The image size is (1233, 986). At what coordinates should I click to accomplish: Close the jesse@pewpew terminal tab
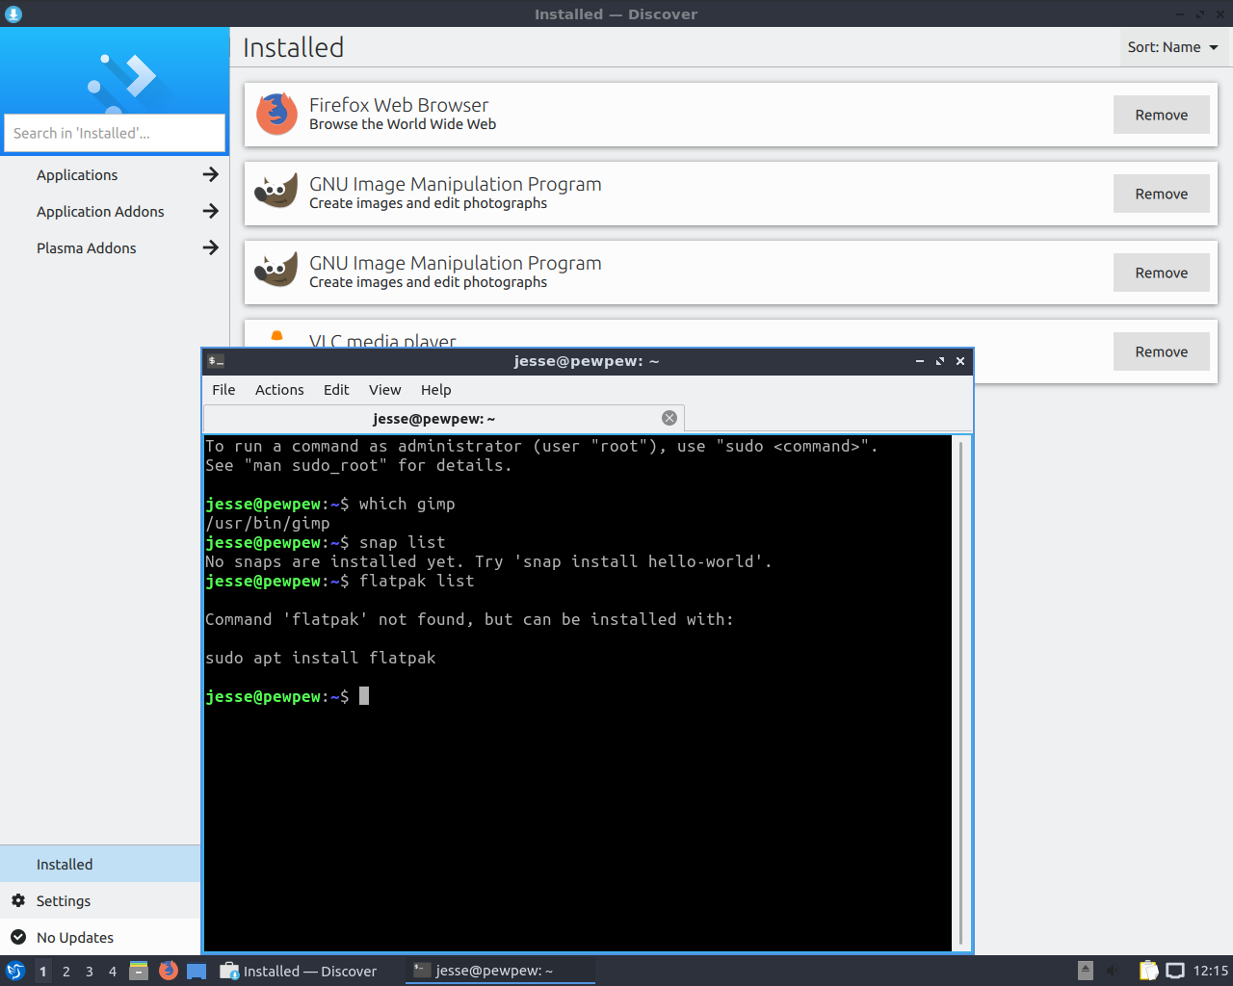click(x=669, y=418)
